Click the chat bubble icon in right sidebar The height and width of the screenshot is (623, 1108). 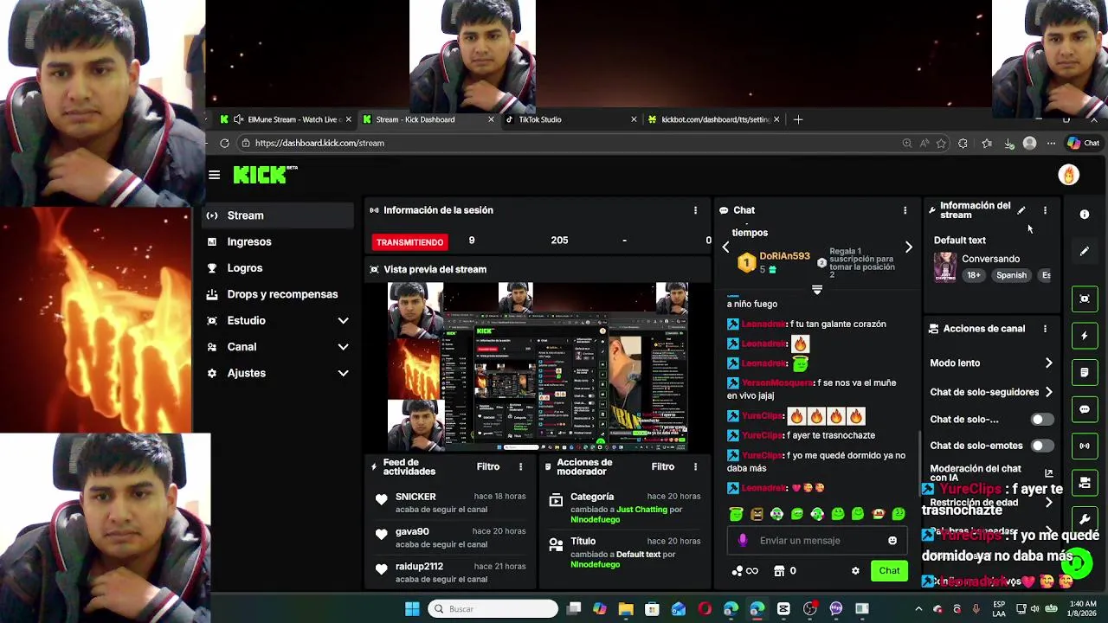click(1085, 409)
